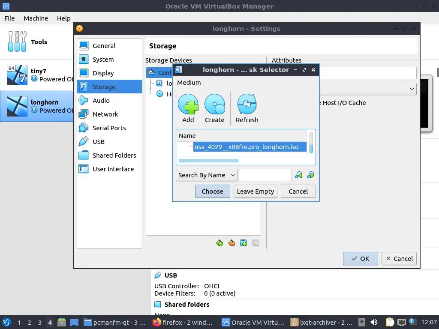Open Serial Ports settings category

(109, 128)
